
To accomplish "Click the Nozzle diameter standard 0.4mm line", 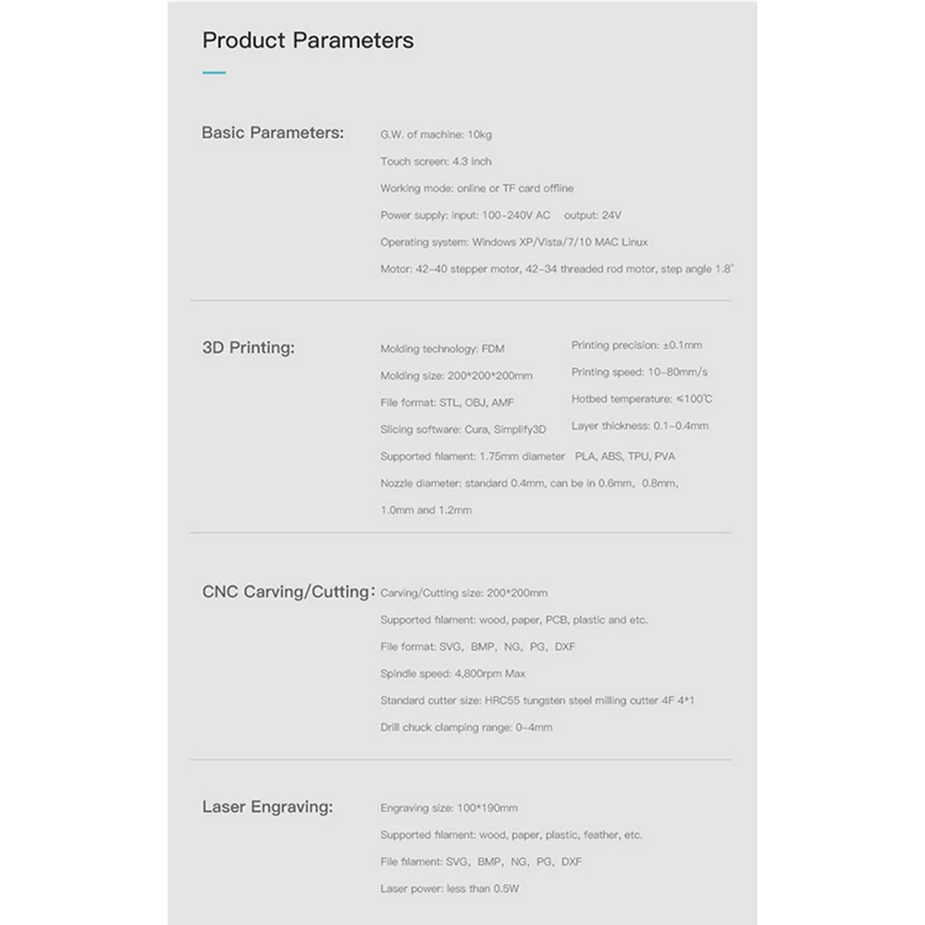I will coord(529,483).
